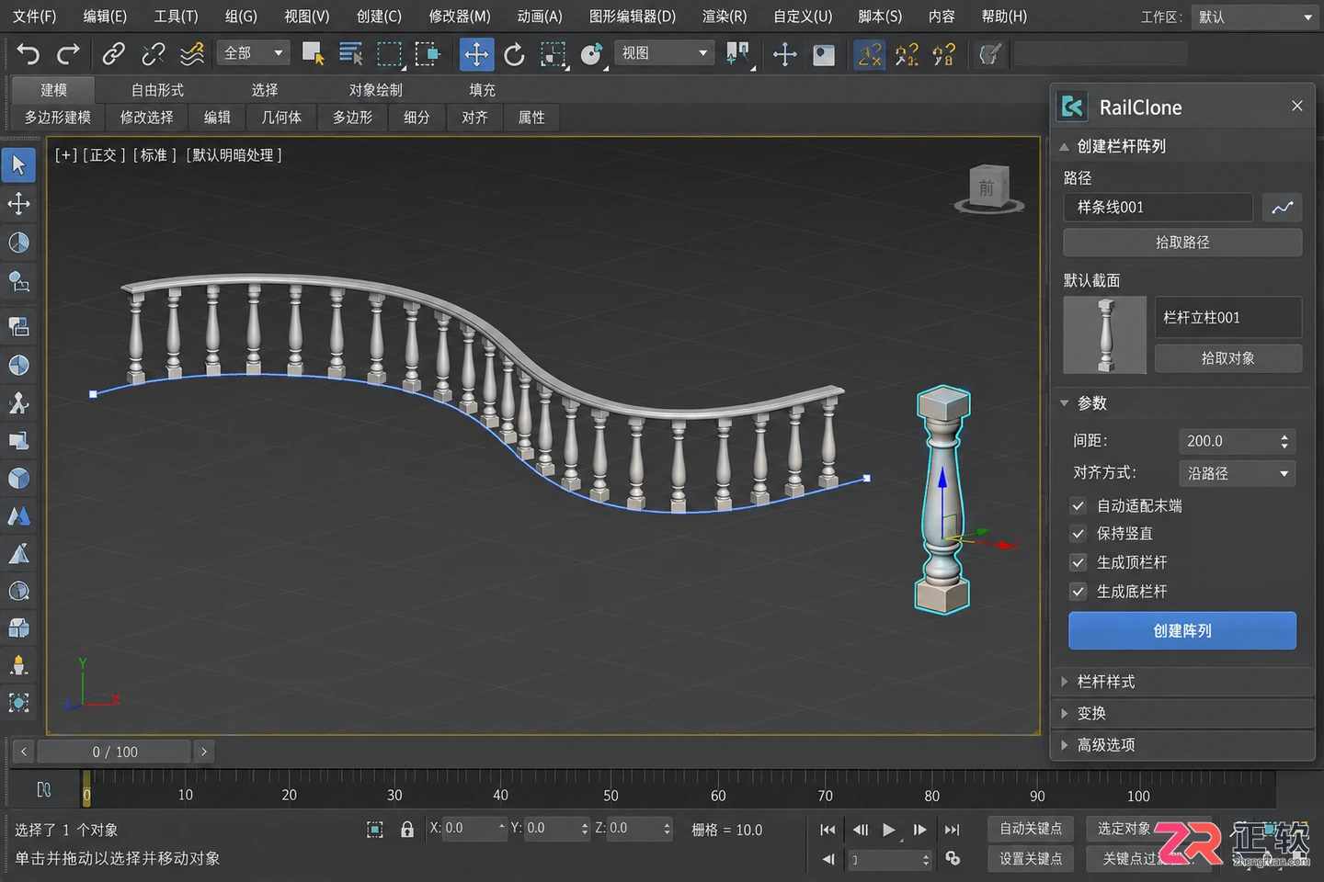
Task: Play the animation
Action: (x=888, y=830)
